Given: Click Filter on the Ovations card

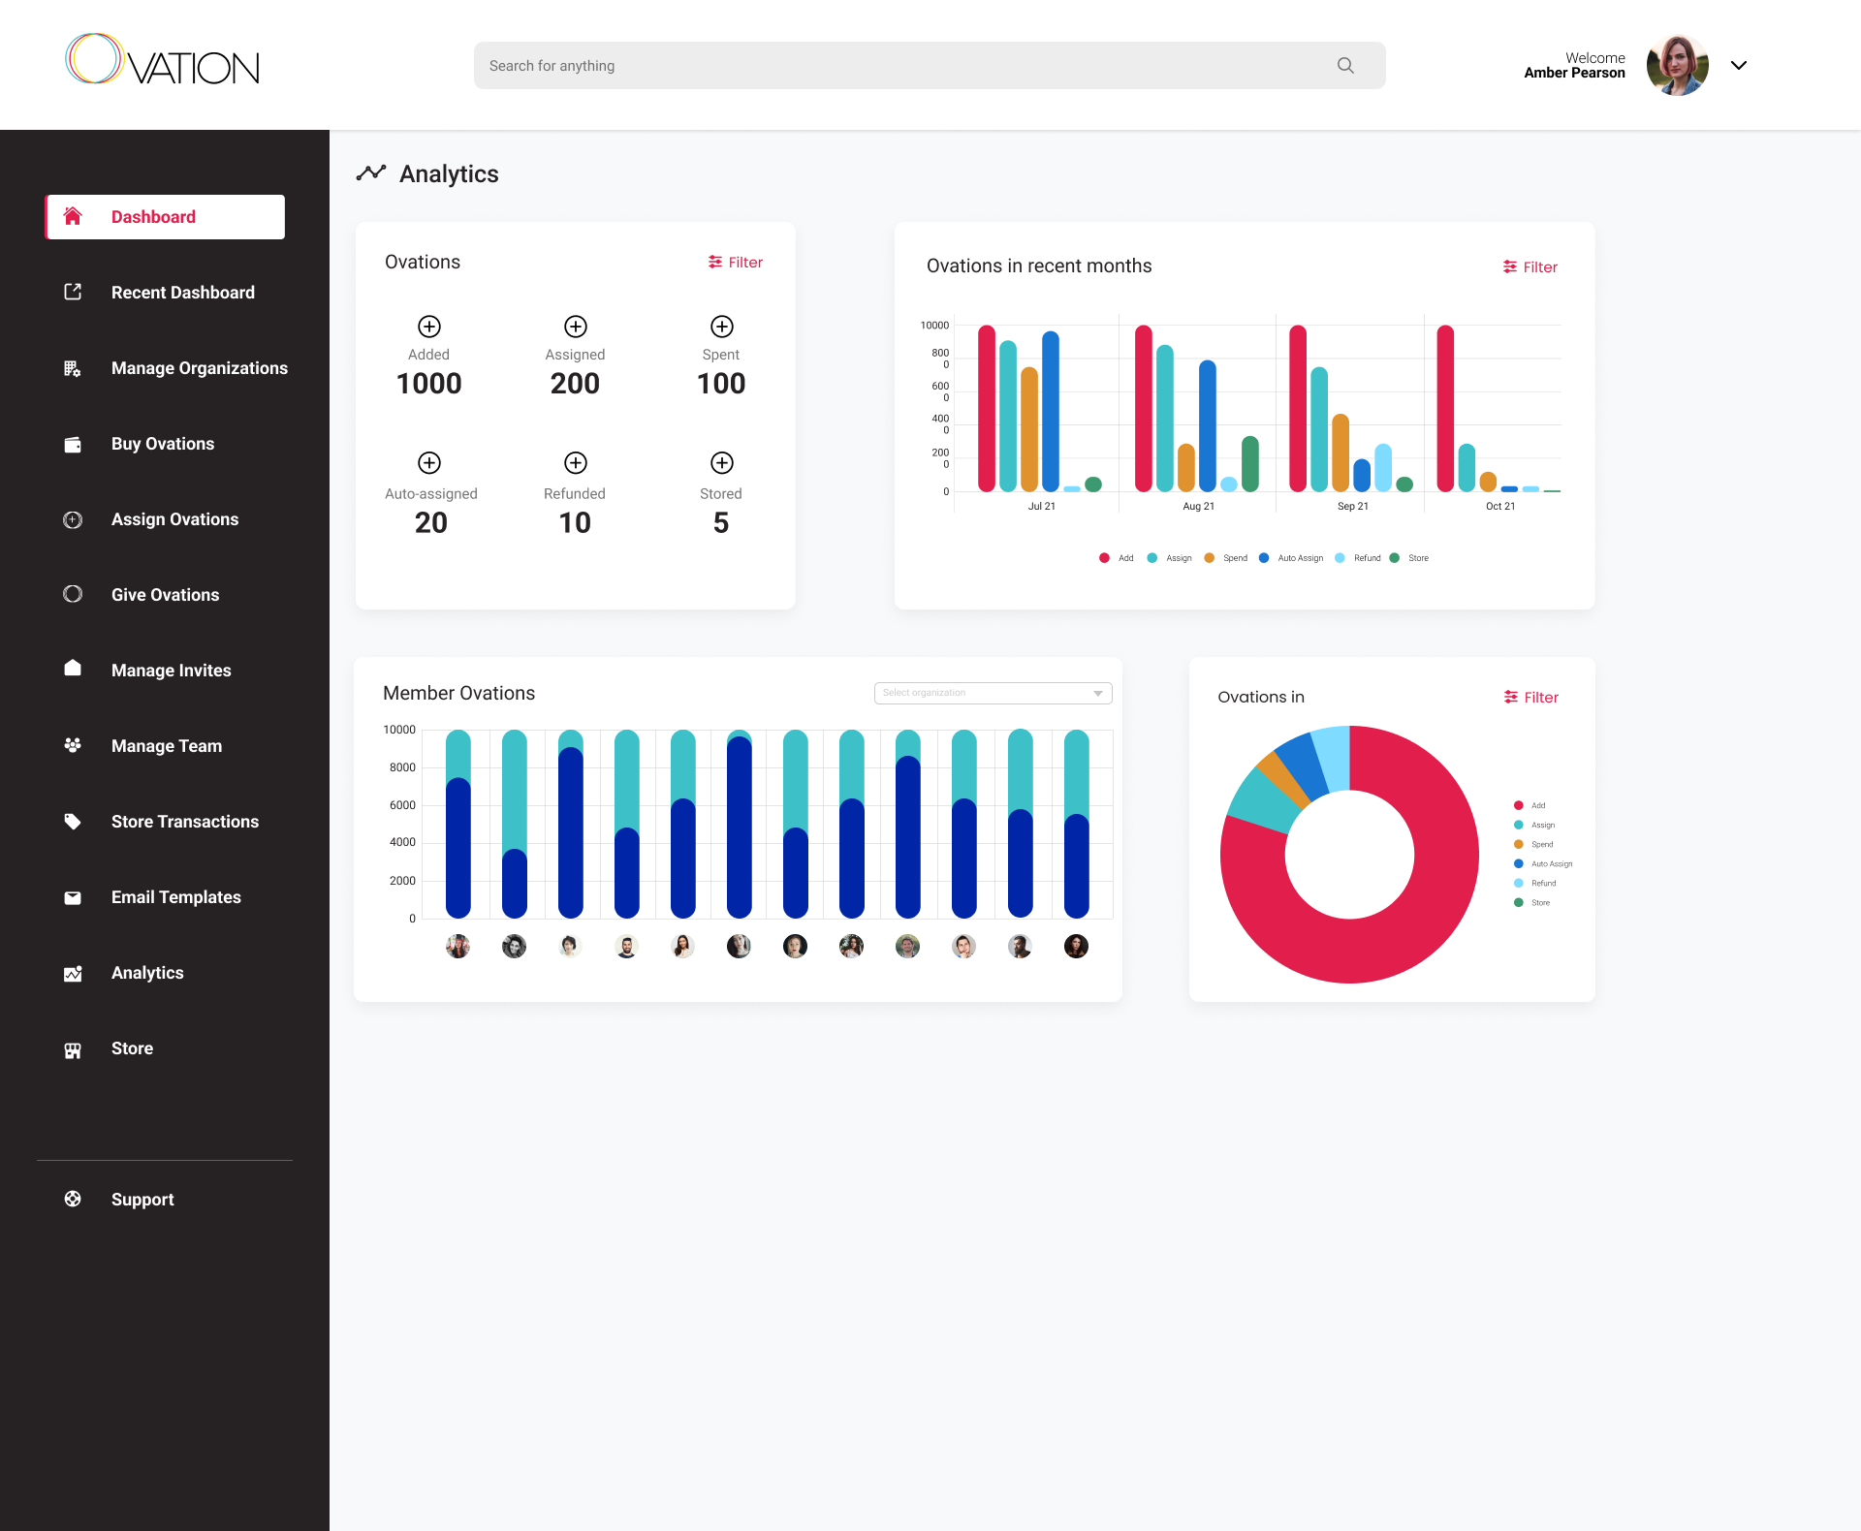Looking at the screenshot, I should pos(736,263).
